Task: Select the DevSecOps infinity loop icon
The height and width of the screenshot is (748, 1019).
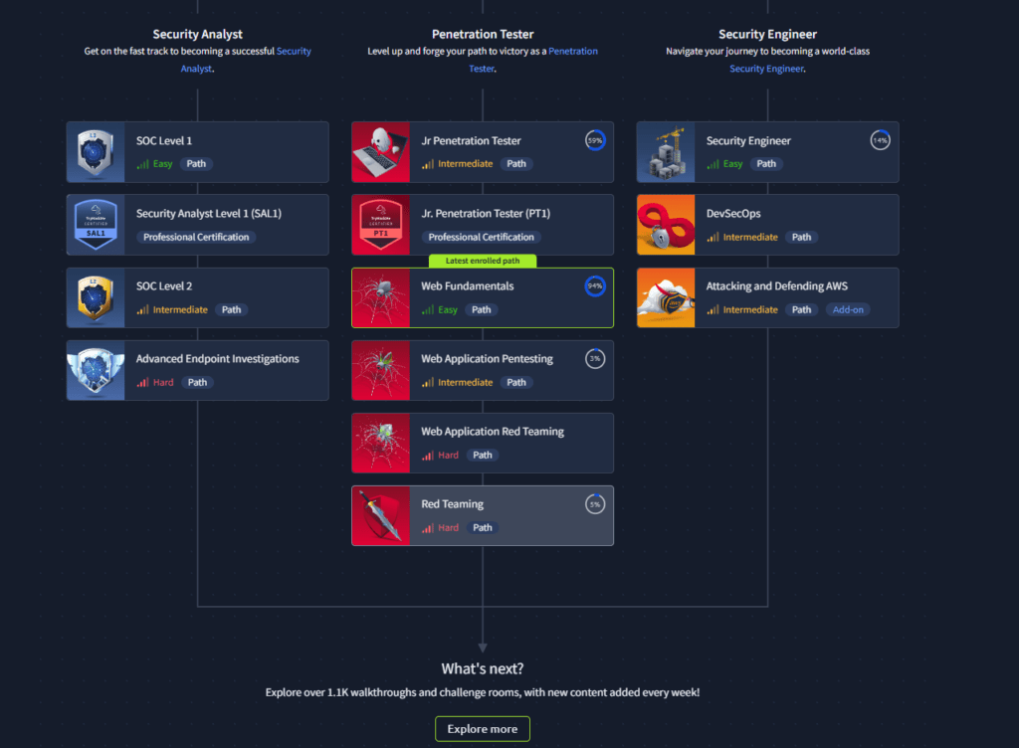Action: click(666, 225)
